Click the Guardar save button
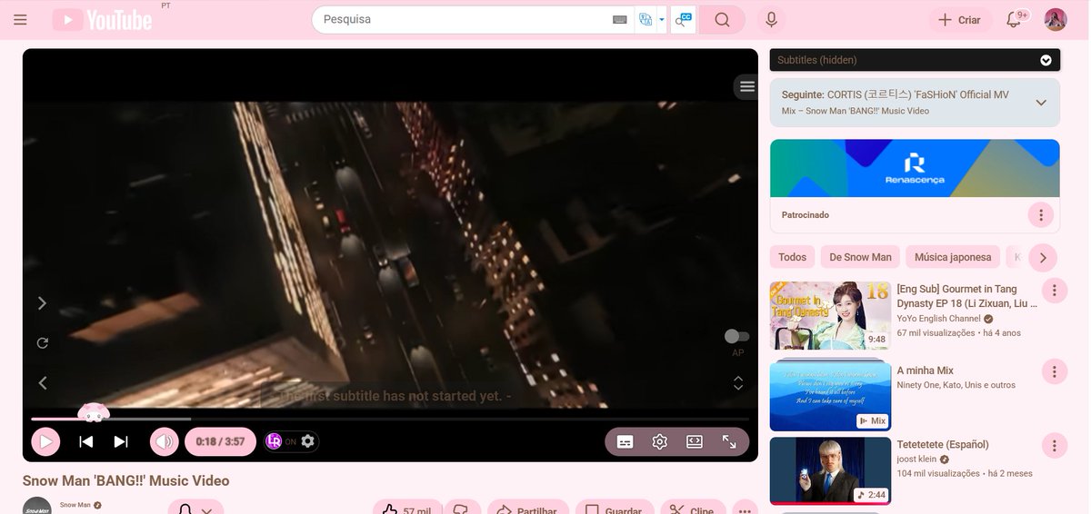This screenshot has height=514, width=1091. [x=615, y=509]
